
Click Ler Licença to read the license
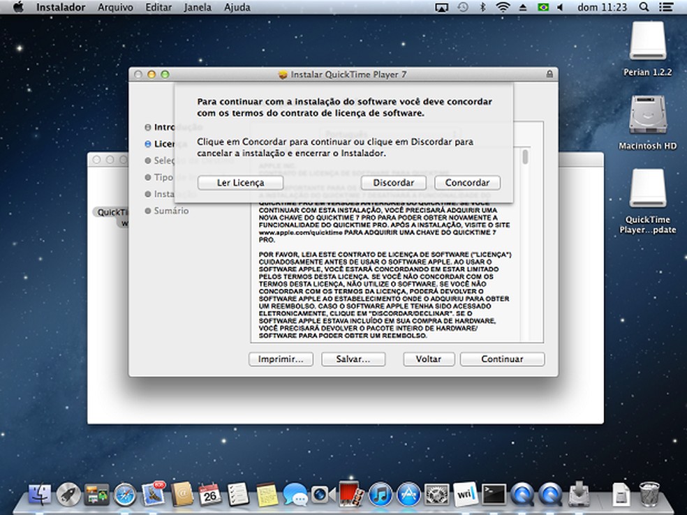[x=241, y=182]
